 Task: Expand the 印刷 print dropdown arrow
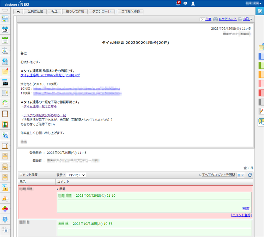coord(251,19)
